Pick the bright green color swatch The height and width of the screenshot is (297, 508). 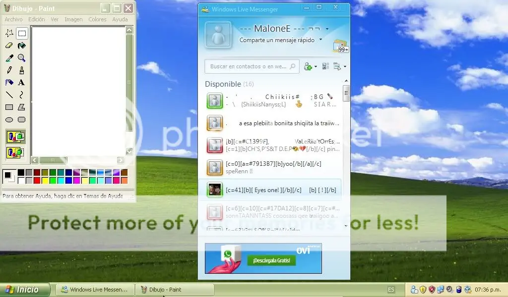pyautogui.click(x=53, y=180)
